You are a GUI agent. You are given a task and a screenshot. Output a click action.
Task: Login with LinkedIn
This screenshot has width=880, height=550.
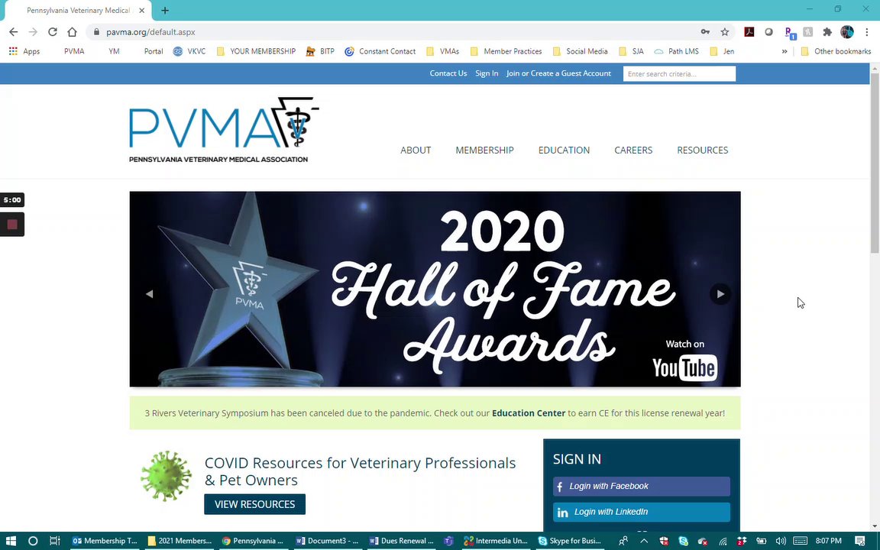click(x=642, y=512)
